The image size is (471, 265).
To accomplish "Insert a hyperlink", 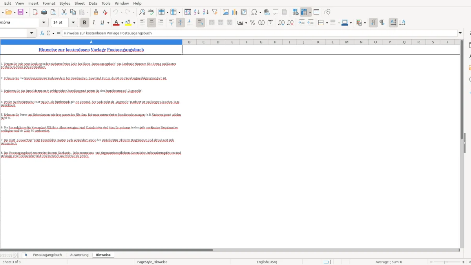I will click(267, 12).
